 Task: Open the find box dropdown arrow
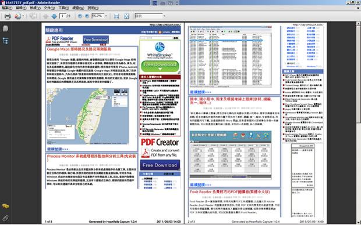click(164, 16)
